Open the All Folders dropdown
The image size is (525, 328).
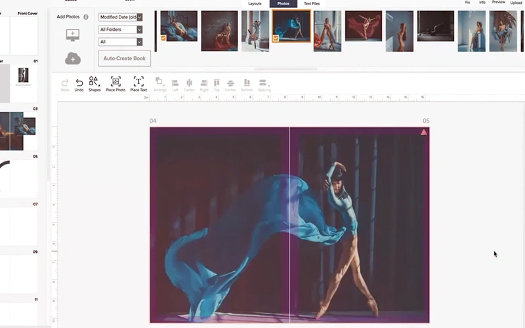tap(120, 30)
